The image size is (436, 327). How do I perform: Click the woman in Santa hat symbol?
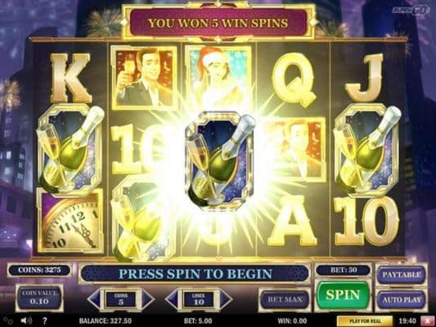coord(218,74)
